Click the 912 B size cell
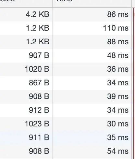The width and height of the screenshot is (135, 159). (26, 110)
